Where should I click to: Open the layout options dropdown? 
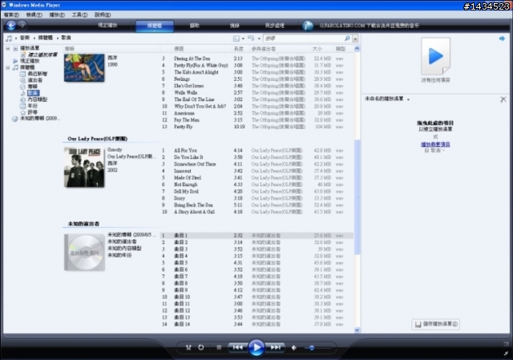pyautogui.click(x=243, y=38)
